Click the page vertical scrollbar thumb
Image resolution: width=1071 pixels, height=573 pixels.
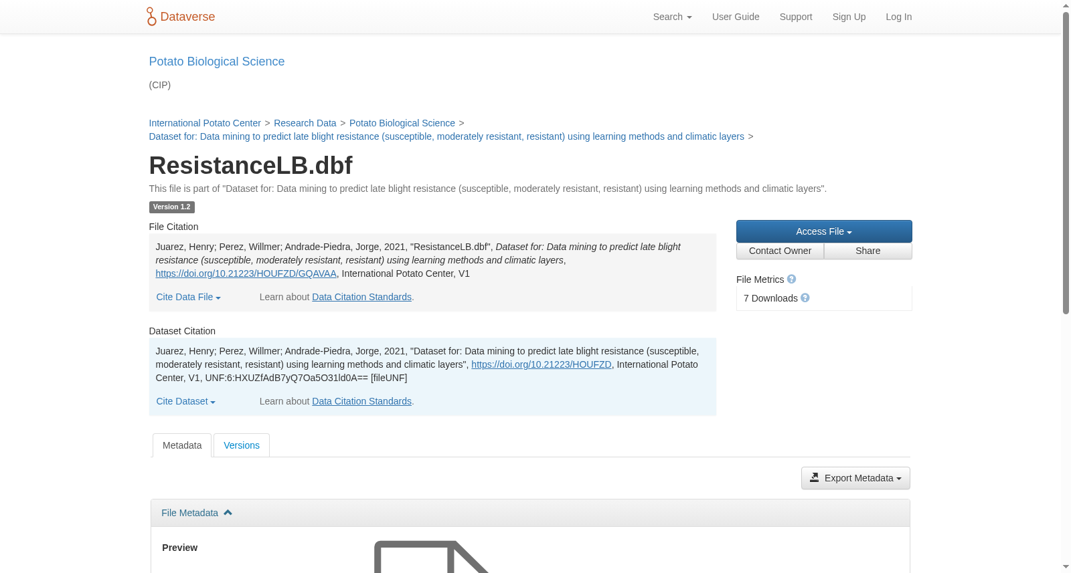pyautogui.click(x=1066, y=162)
